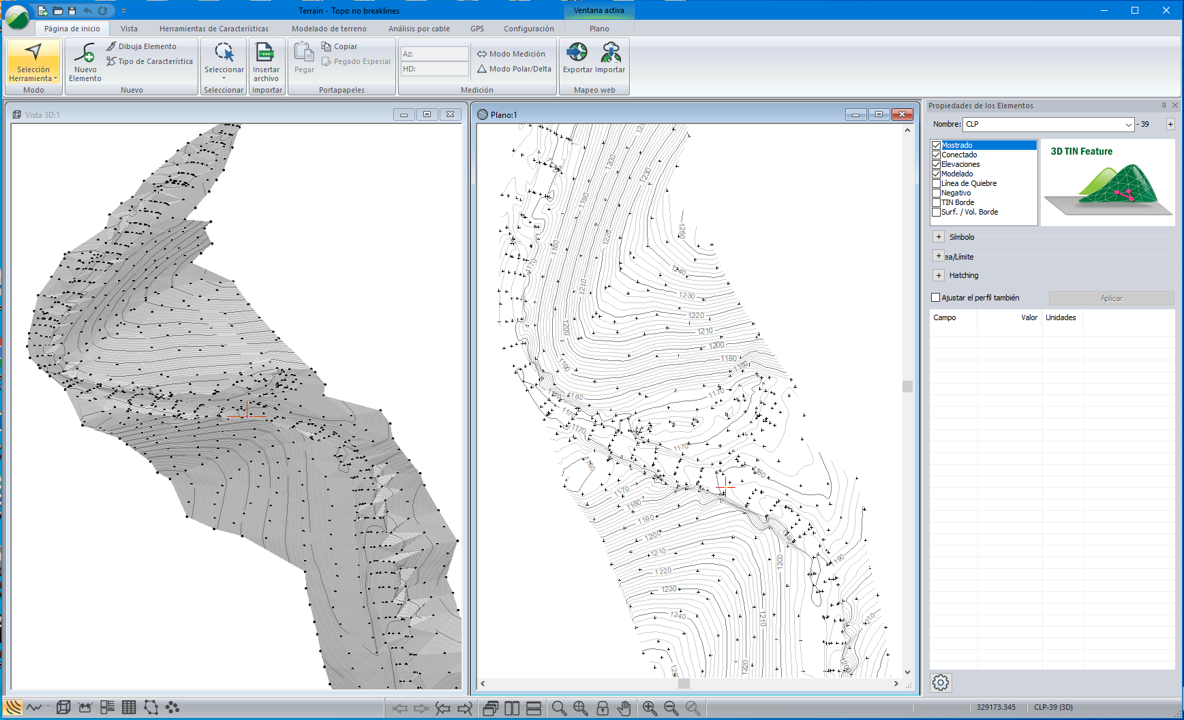Viewport: 1184px width, 720px height.
Task: Click the grid table icon in bottom toolbar
Action: point(129,708)
